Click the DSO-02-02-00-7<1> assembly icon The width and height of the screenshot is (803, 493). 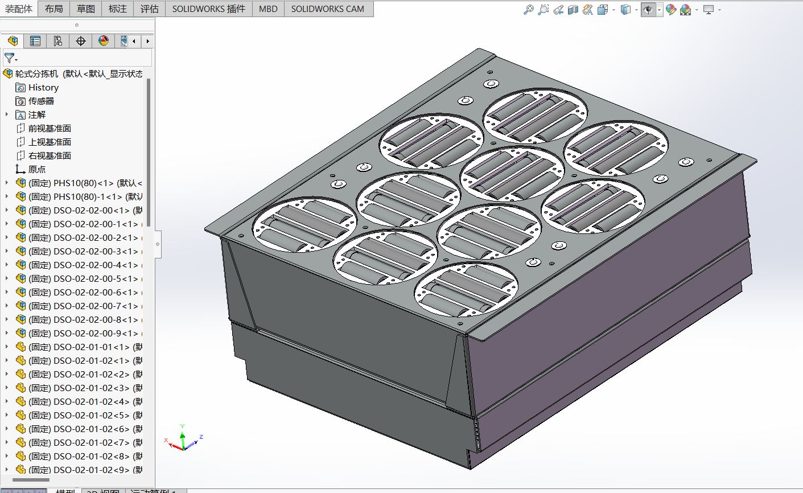tap(21, 306)
